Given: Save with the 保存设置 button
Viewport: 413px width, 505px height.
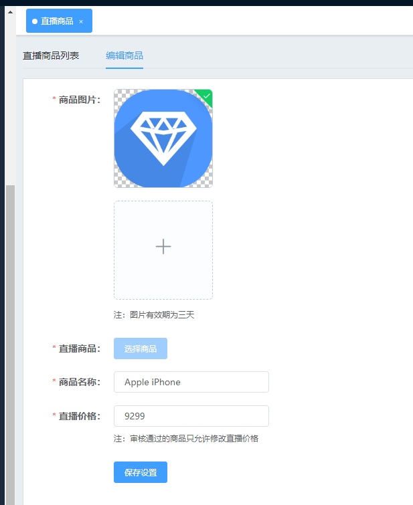Looking at the screenshot, I should point(141,472).
